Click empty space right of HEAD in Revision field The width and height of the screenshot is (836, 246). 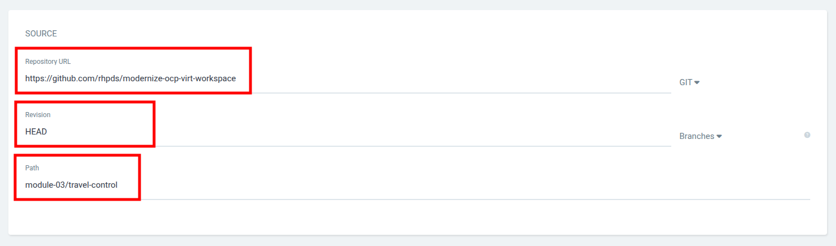[392, 132]
